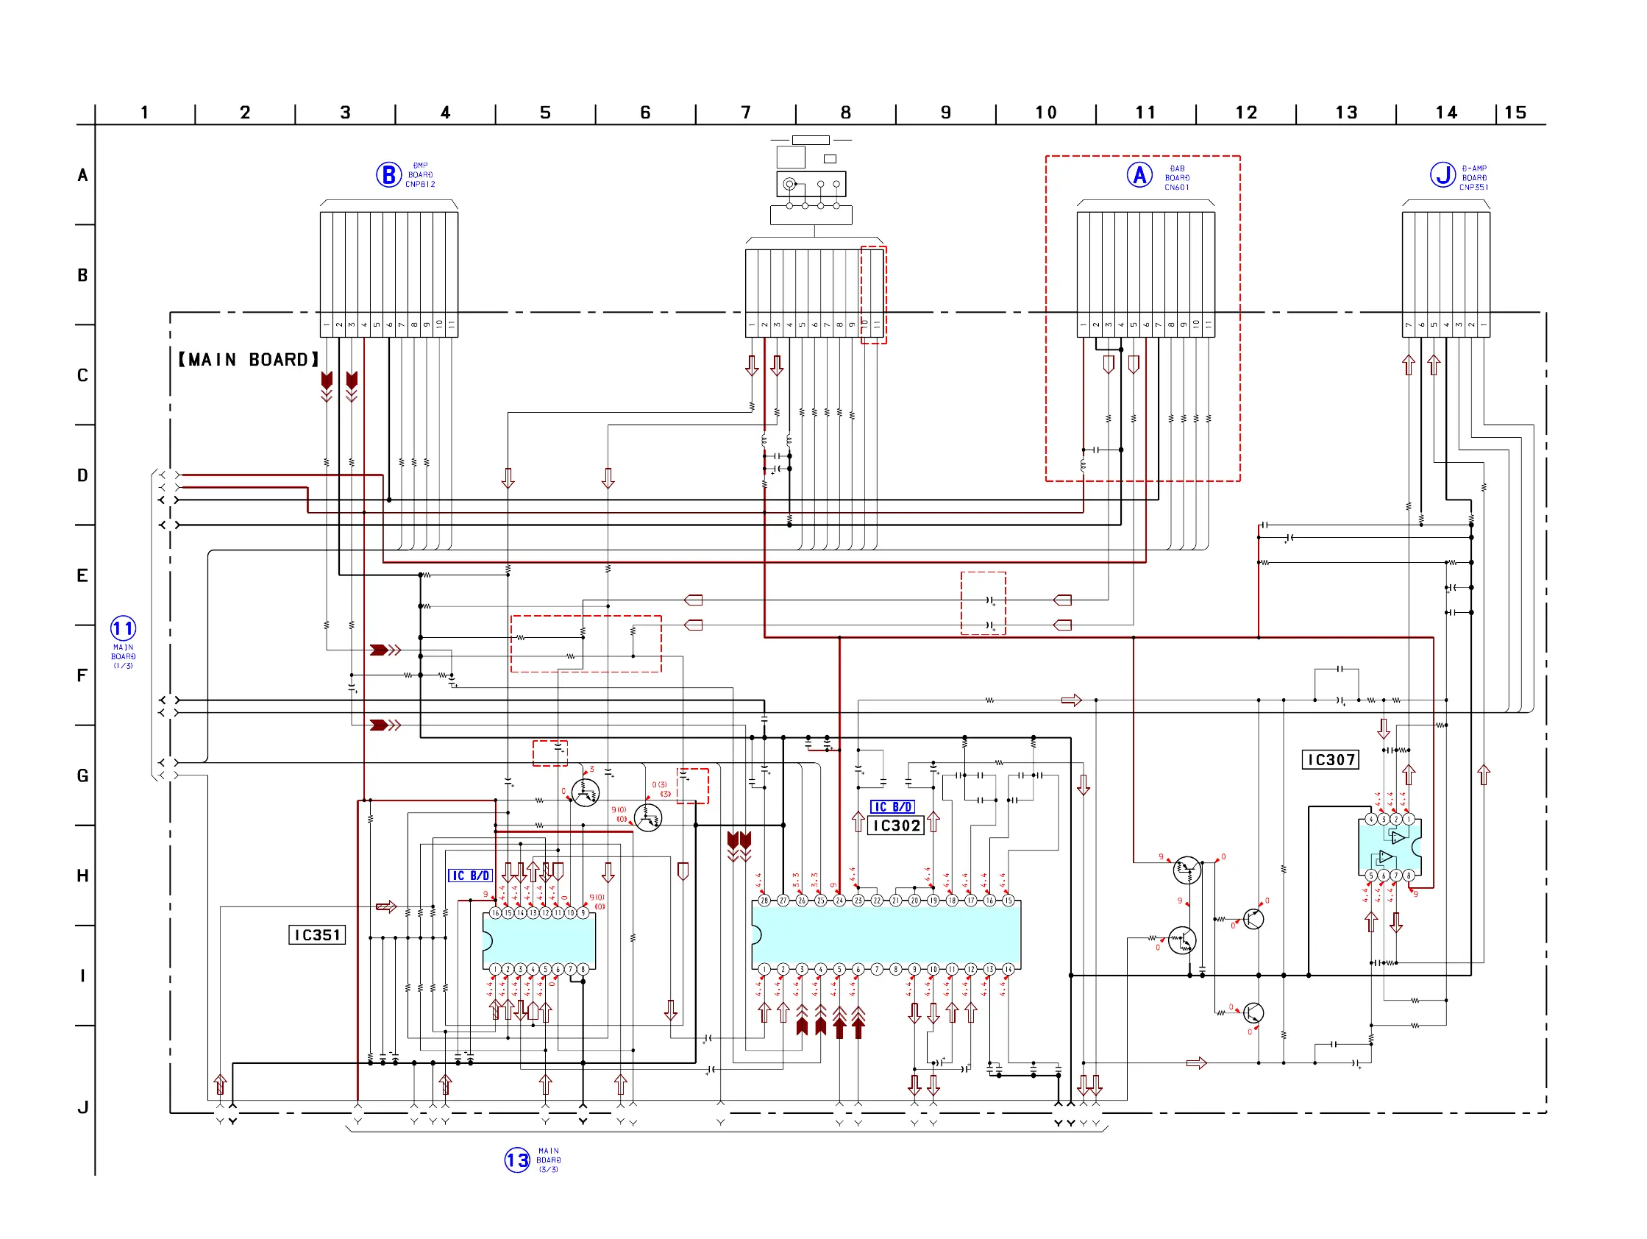1647x1239 pixels.
Task: Click the IC B/D tag above IC351
Action: click(470, 876)
